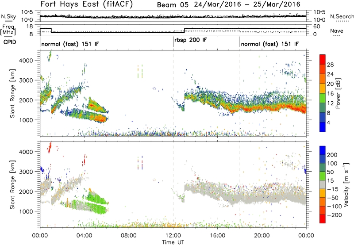This screenshot has width=354, height=245.
Task: Click the "4000" tick of the power panel
Action: click(x=26, y=61)
